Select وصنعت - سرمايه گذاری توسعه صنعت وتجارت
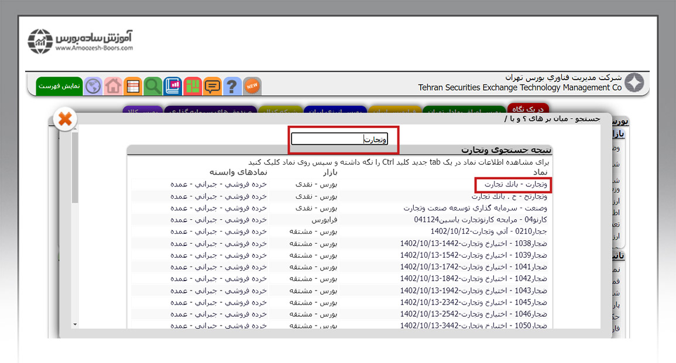This screenshot has height=363, width=676. click(x=475, y=208)
